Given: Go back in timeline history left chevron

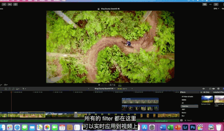Looking at the screenshot, I should pos(89,89).
